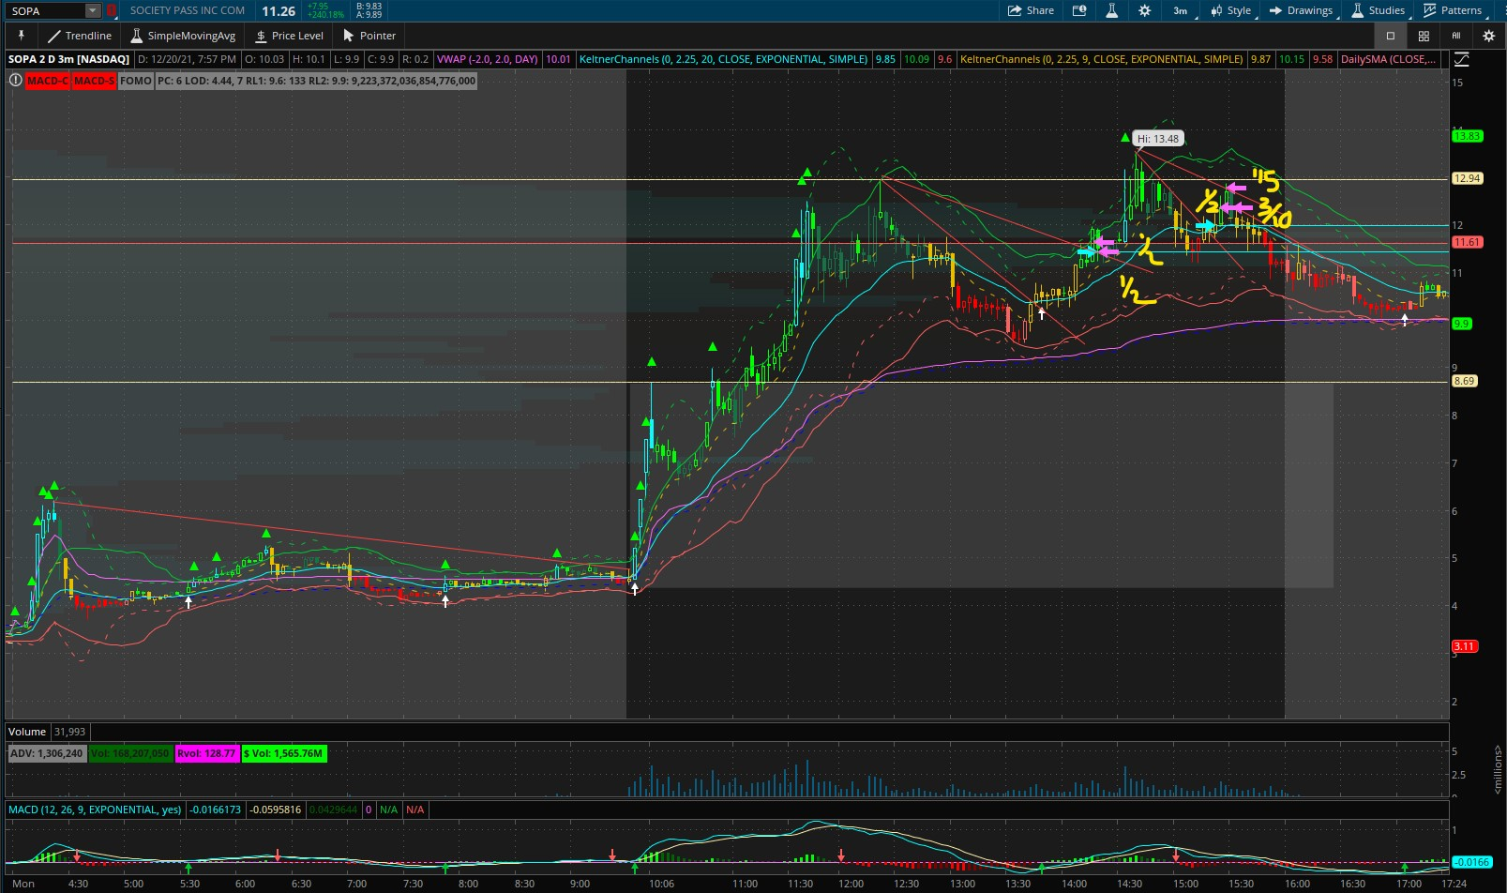This screenshot has width=1507, height=893.
Task: Open the Patterns menu
Action: tap(1453, 10)
